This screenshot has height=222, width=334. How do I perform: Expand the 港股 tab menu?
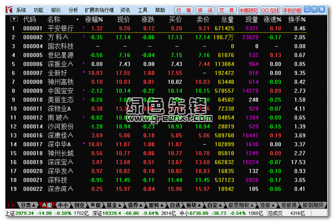coord(267,205)
